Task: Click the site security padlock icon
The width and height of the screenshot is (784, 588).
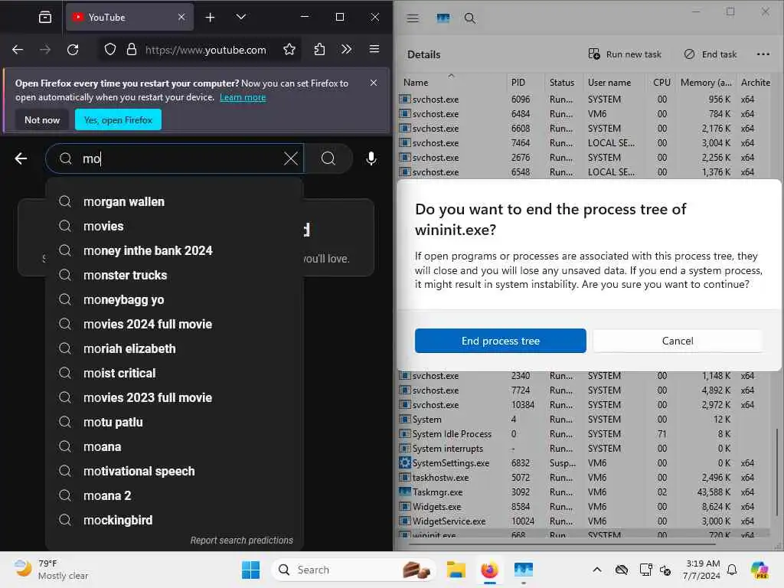Action: [132, 50]
